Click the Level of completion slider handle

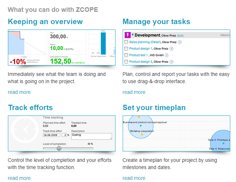(x=59, y=148)
